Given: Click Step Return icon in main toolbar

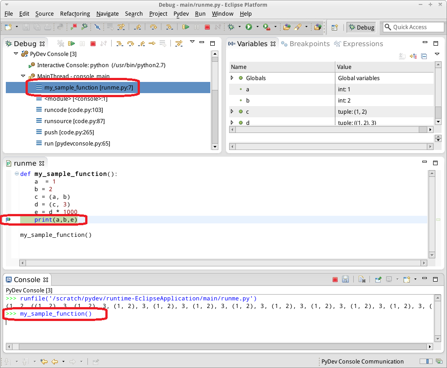Looking at the screenshot, I should (138, 27).
